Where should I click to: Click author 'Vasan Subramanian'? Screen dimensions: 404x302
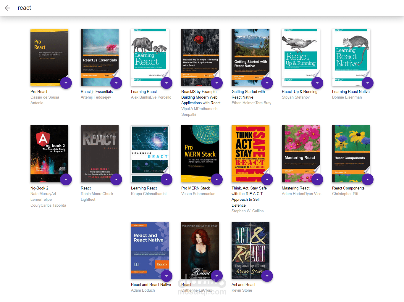198,194
